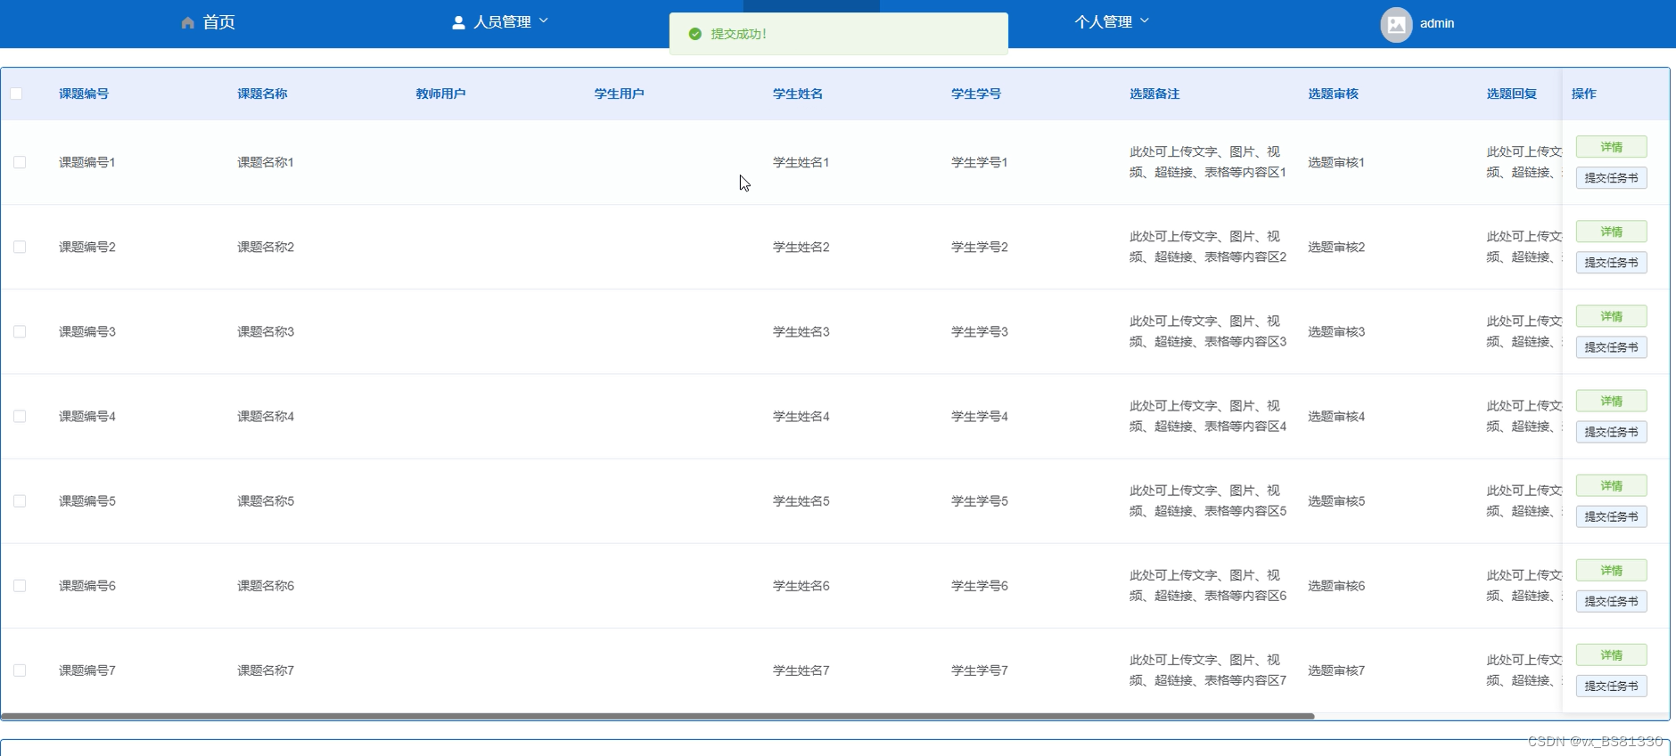Viewport: 1676px width, 756px height.
Task: Check the checkbox for row 课题编号6
Action: tap(20, 585)
